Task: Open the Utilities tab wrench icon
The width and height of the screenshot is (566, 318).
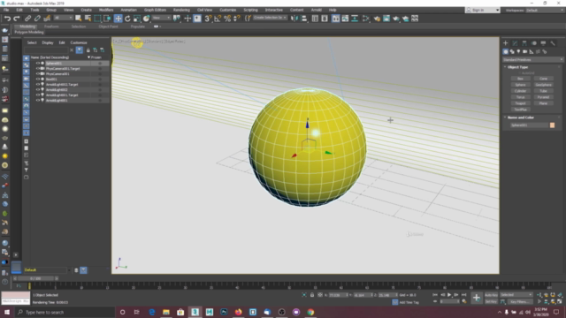Action: 553,43
